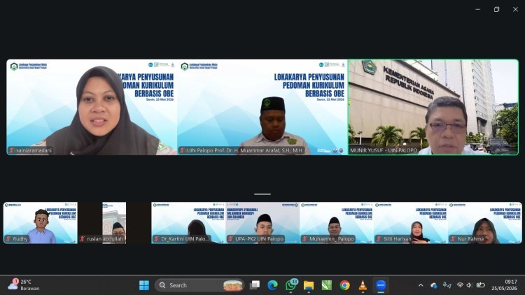Screen dimensions: 525x295
Task: Click the taskbar Search box
Action: coord(199,285)
